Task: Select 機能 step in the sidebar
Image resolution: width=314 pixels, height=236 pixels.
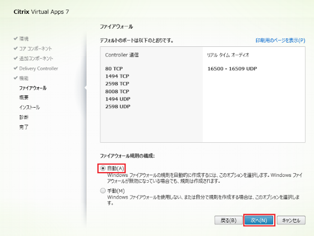Action: [24, 78]
